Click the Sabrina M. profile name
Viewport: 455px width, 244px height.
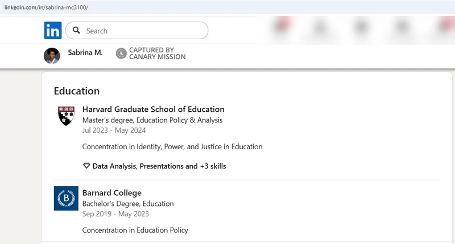85,53
